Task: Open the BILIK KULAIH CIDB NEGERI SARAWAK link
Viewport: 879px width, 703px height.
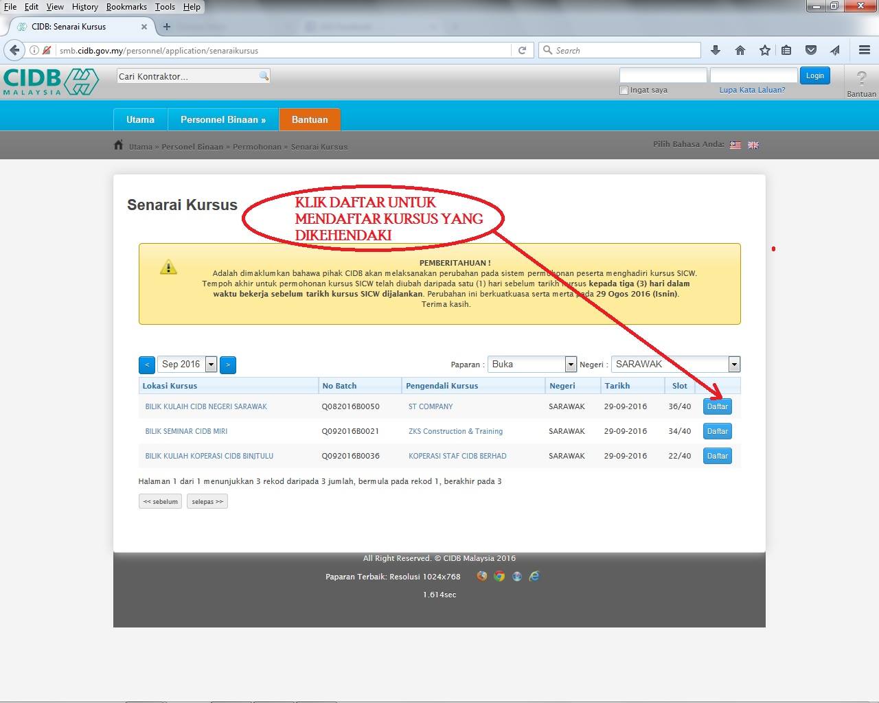Action: pyautogui.click(x=206, y=406)
